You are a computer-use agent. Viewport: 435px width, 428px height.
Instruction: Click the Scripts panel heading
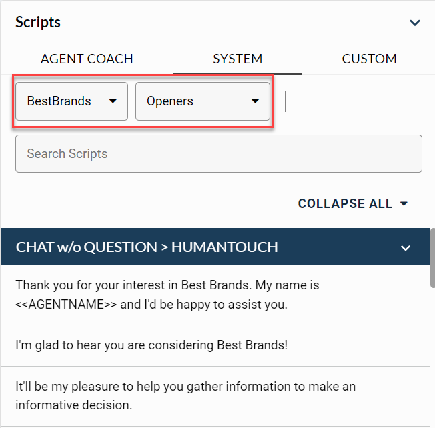point(38,22)
